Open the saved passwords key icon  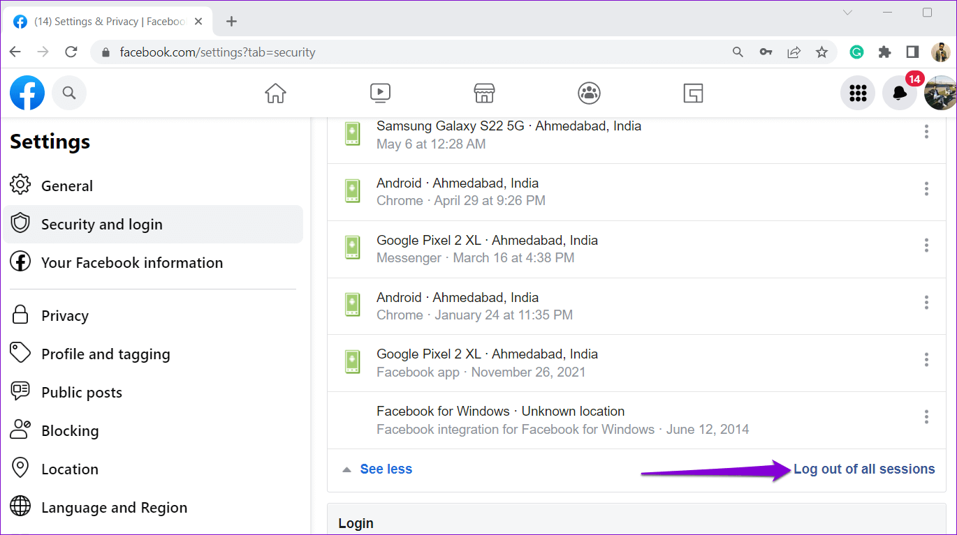point(766,52)
